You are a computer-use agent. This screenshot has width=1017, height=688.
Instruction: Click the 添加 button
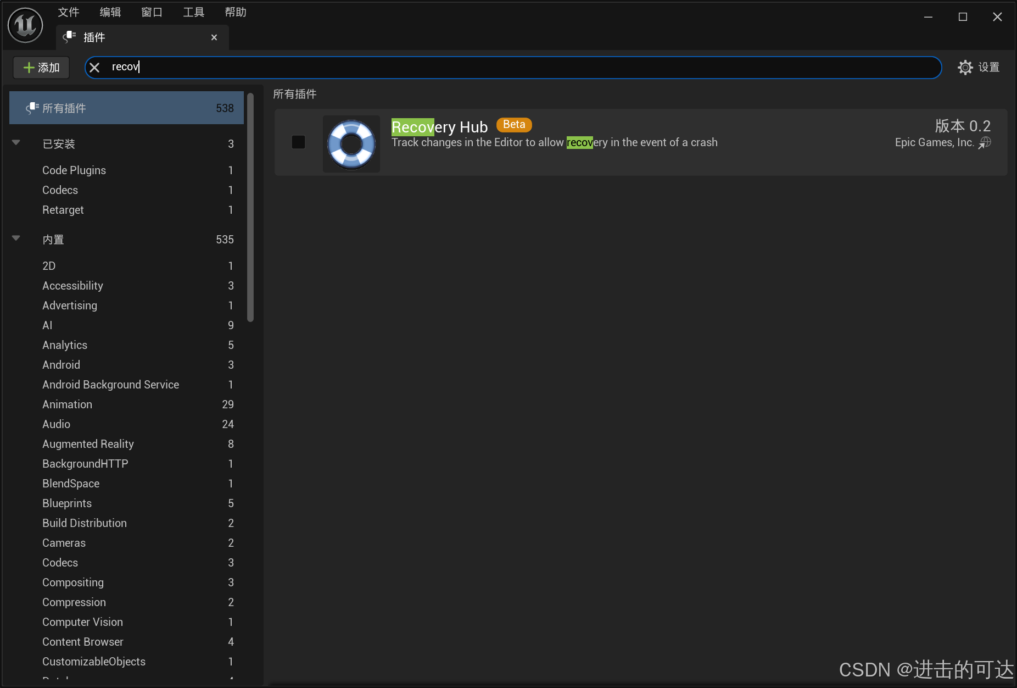coord(41,68)
